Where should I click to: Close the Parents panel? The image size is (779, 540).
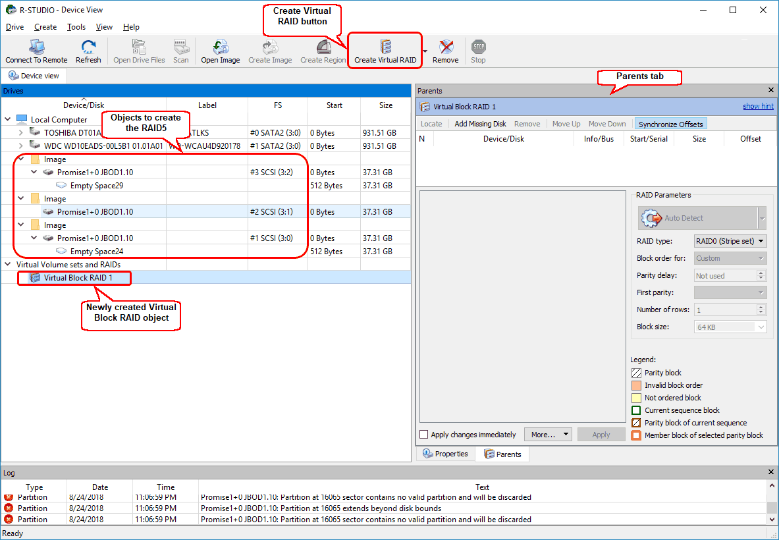[770, 90]
